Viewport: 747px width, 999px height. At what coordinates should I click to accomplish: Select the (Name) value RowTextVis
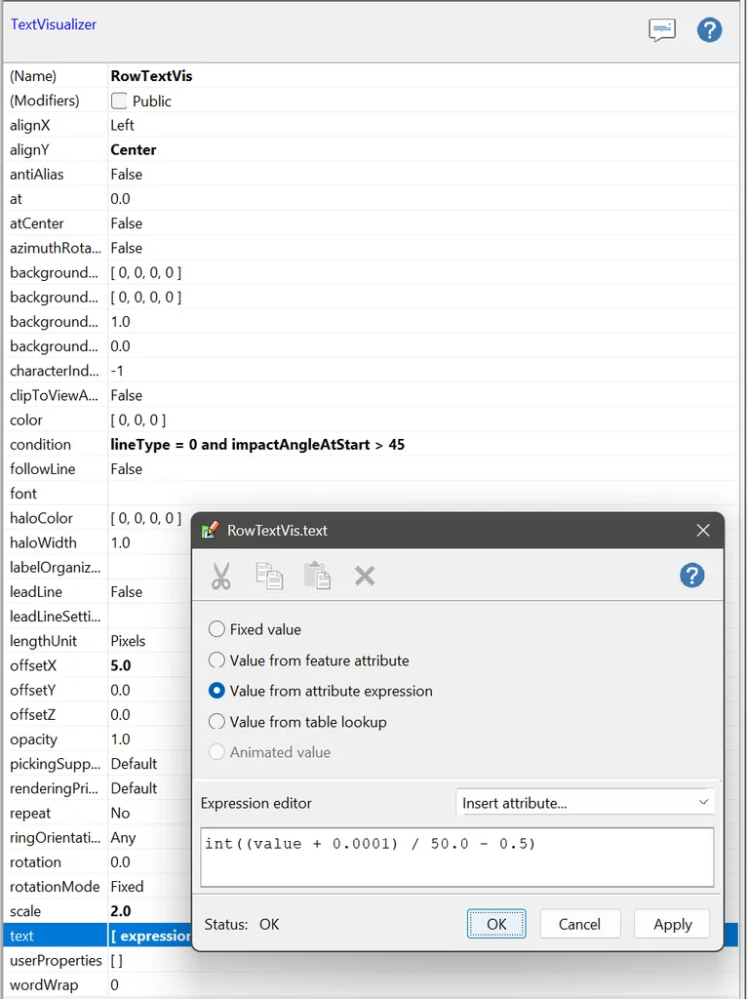[x=151, y=76]
